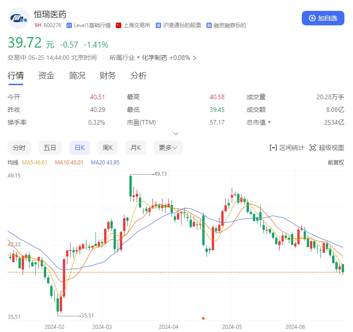Viewport: 353px width, 332px height.
Task: Switch to the 简况 tab
Action: pyautogui.click(x=77, y=76)
